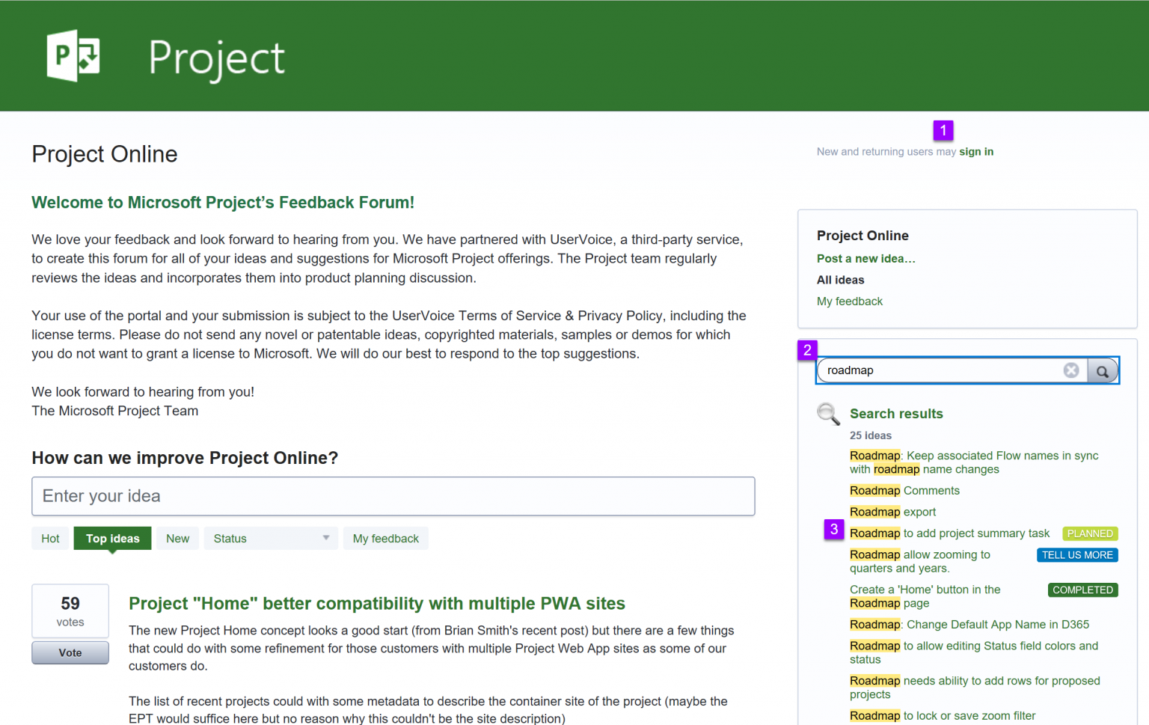
Task: Open the My feedback tab
Action: coord(385,538)
